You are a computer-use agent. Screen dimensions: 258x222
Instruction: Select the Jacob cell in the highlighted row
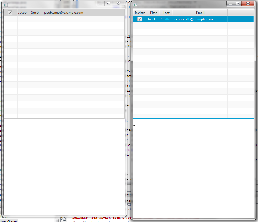[152, 19]
